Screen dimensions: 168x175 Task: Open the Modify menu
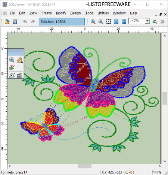61,13
